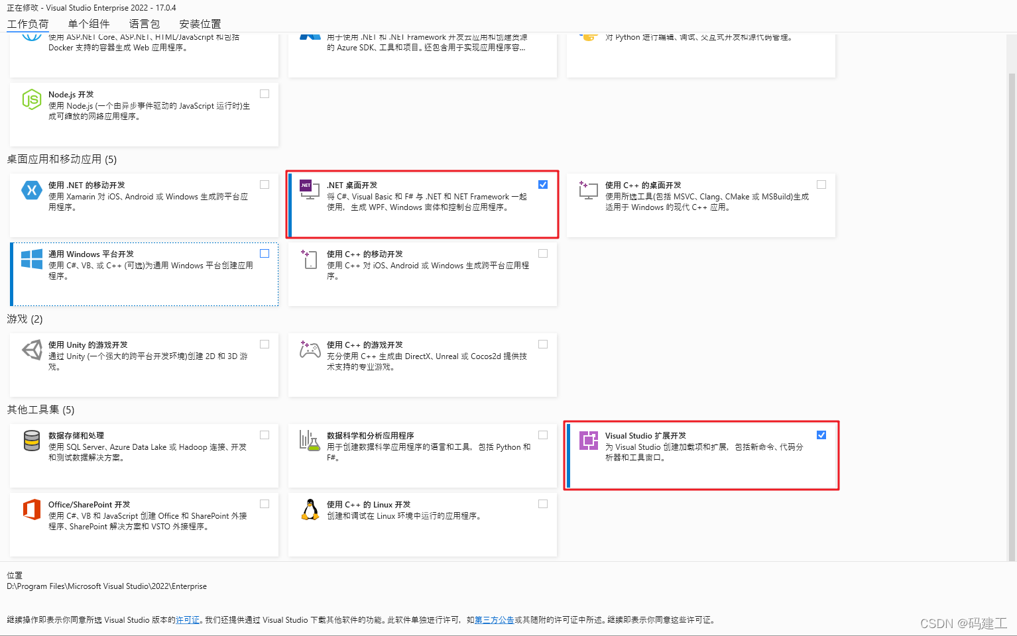Click the data science and analytics icon
The height and width of the screenshot is (636, 1017).
point(310,441)
